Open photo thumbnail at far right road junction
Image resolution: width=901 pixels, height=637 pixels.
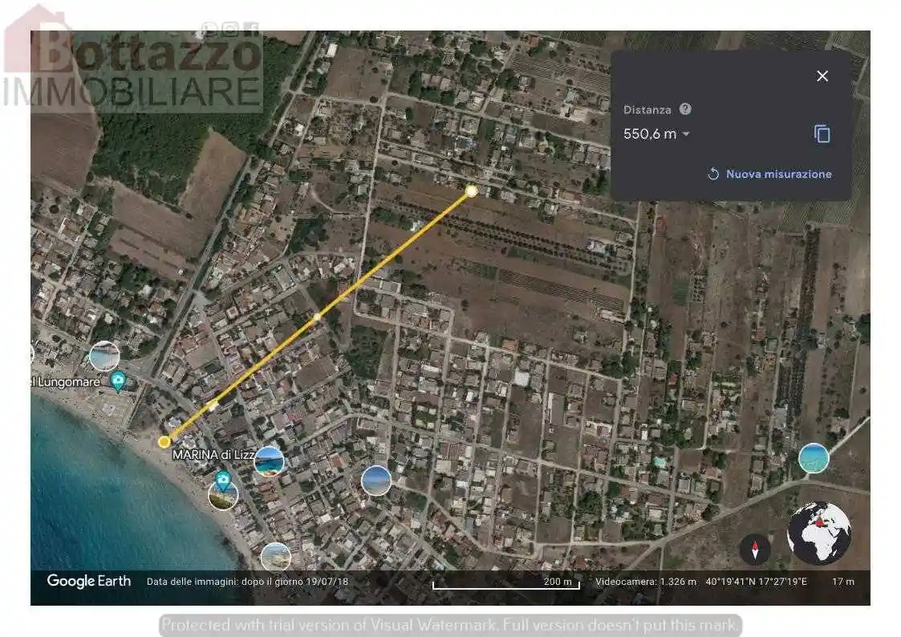pos(814,458)
